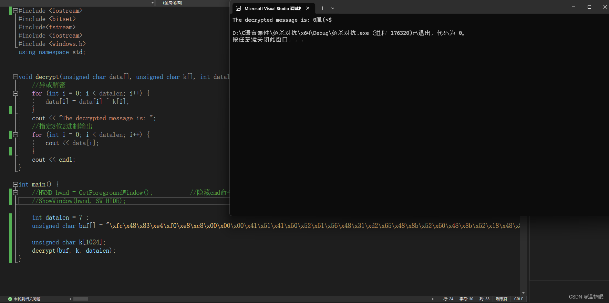Click the comment '//异或解密'
This screenshot has height=303, width=609.
click(x=49, y=85)
